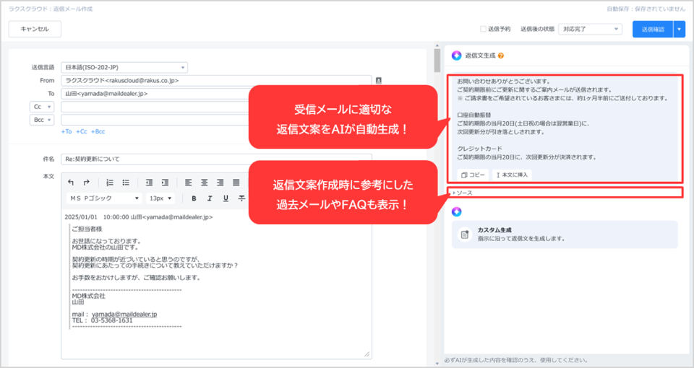The image size is (694, 368).
Task: Click the 件名 subject field
Action: (216, 159)
